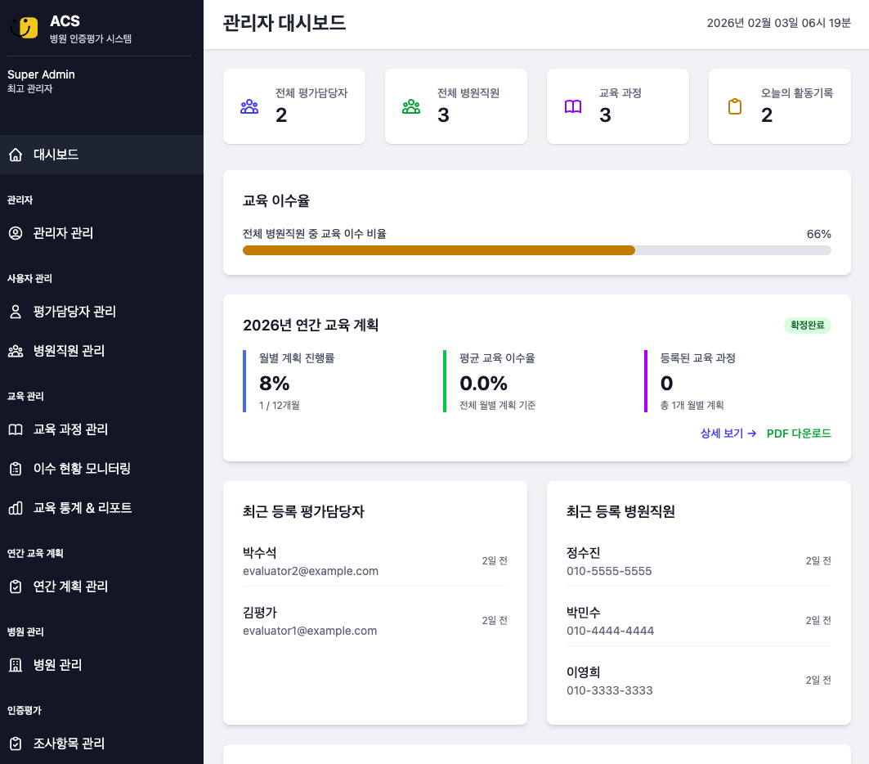Viewport: 869px width, 764px height.
Task: Open 관리자 관리 from the sidebar
Action: click(64, 233)
